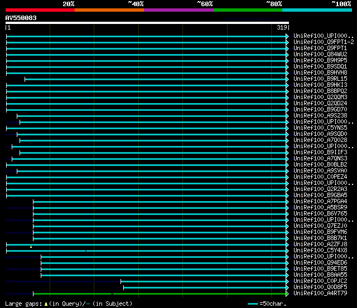Image resolution: width=357 pixels, height=308 pixels.
Task: Select the UniRef100_Q2QQM3 label
Action: 320,97
